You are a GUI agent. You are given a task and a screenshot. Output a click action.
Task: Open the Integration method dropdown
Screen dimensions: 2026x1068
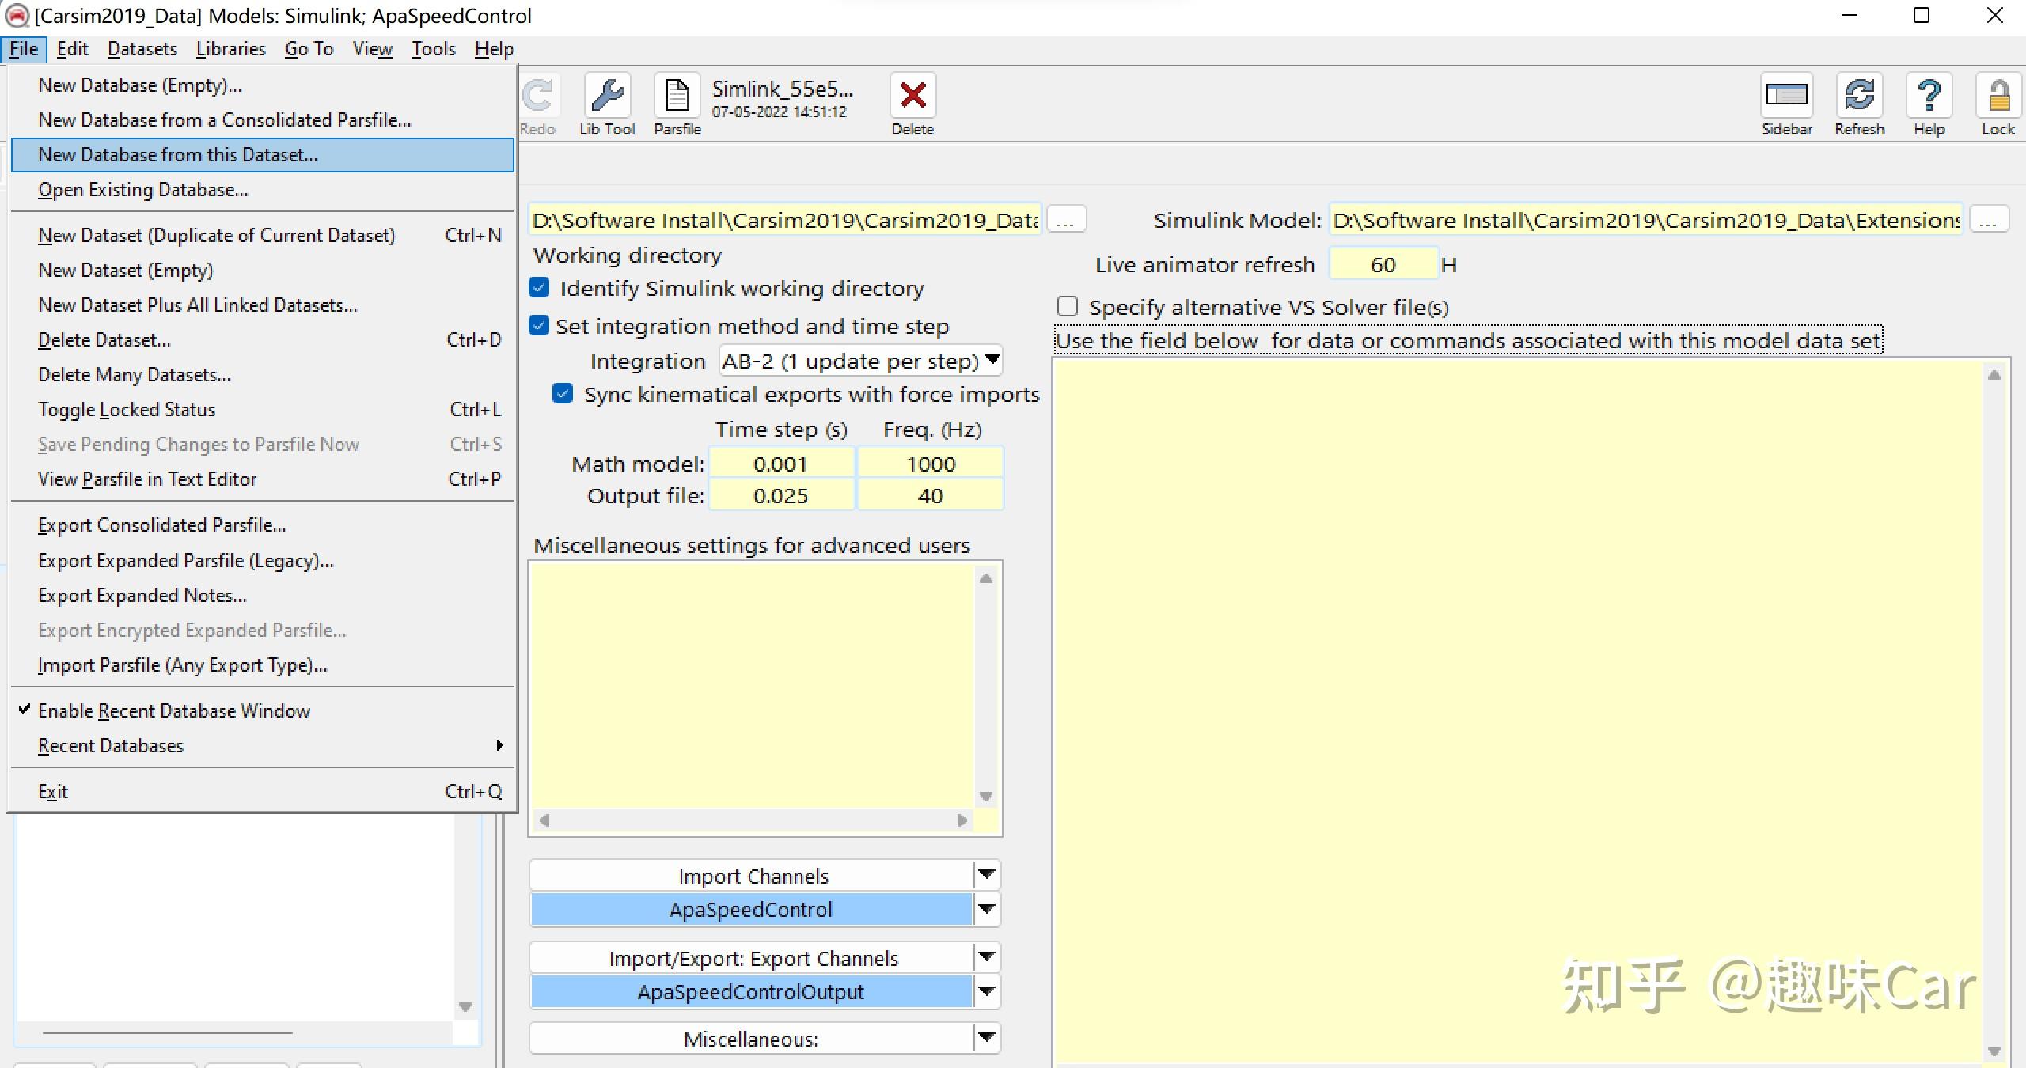coord(860,361)
